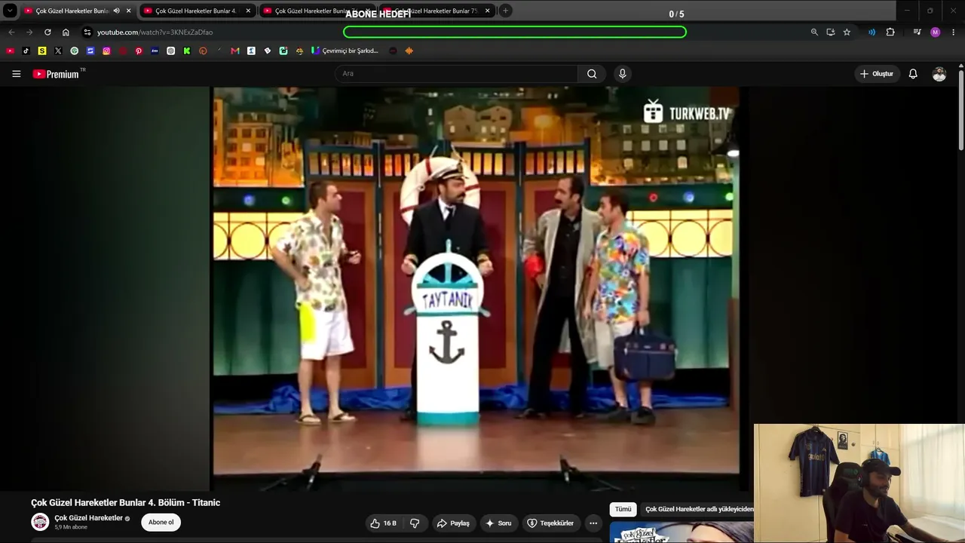Open Çok Güzel Hareketler channel avatar
The image size is (965, 543).
pos(40,522)
